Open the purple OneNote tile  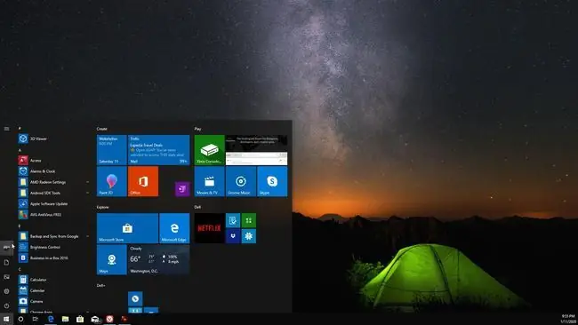tap(182, 189)
